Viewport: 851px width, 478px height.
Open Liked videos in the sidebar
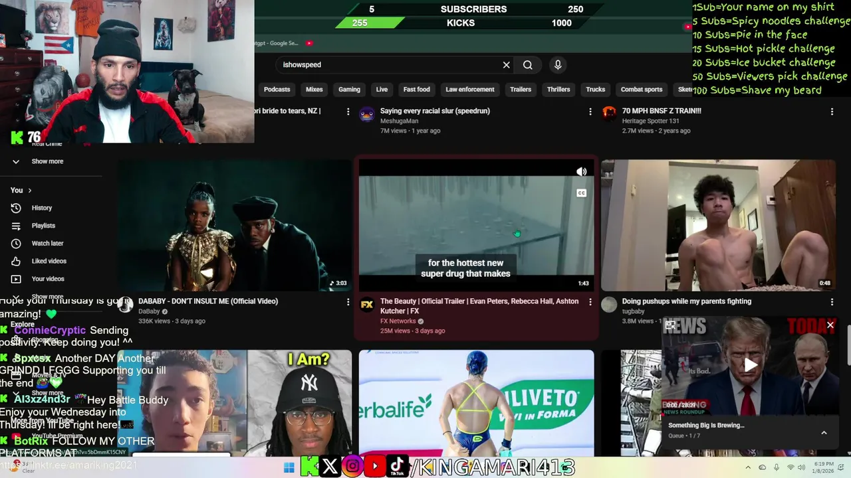[x=49, y=261]
